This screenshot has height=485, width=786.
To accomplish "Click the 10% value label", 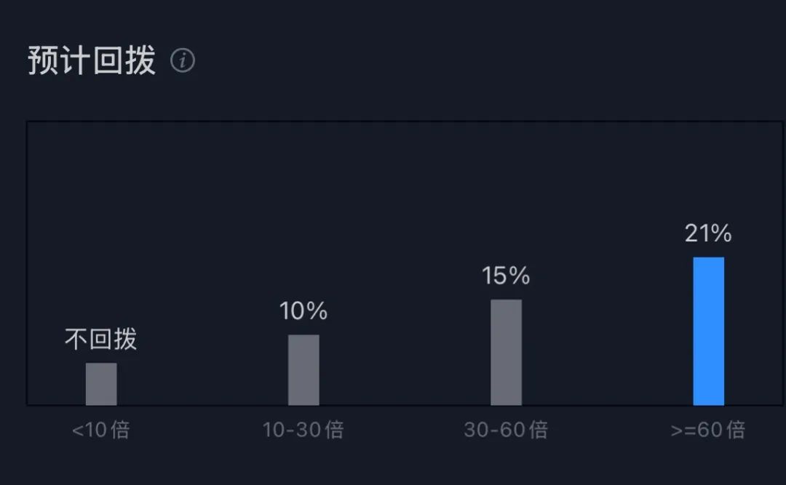I will pos(303,311).
